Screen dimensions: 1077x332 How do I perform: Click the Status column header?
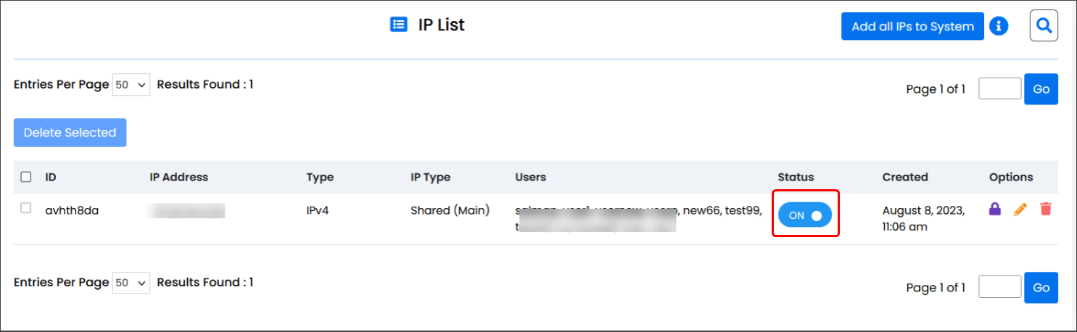(796, 177)
